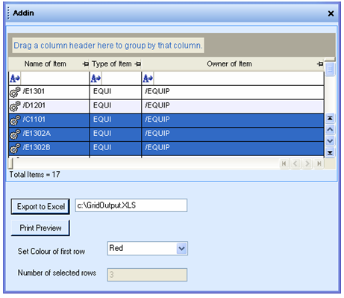Move up one row with up chevron
The height and width of the screenshot is (298, 344).
tap(330, 129)
